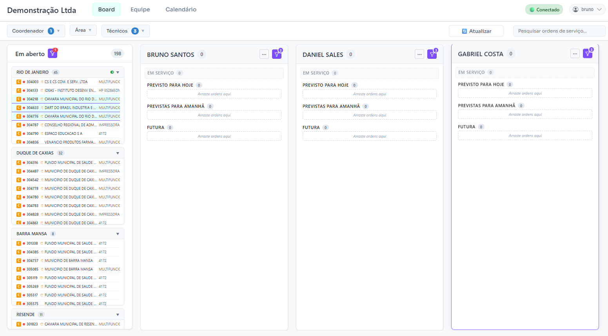Open filters for the GABRIEL COSTA column
Viewport: 608px width, 336px height.
pos(588,53)
